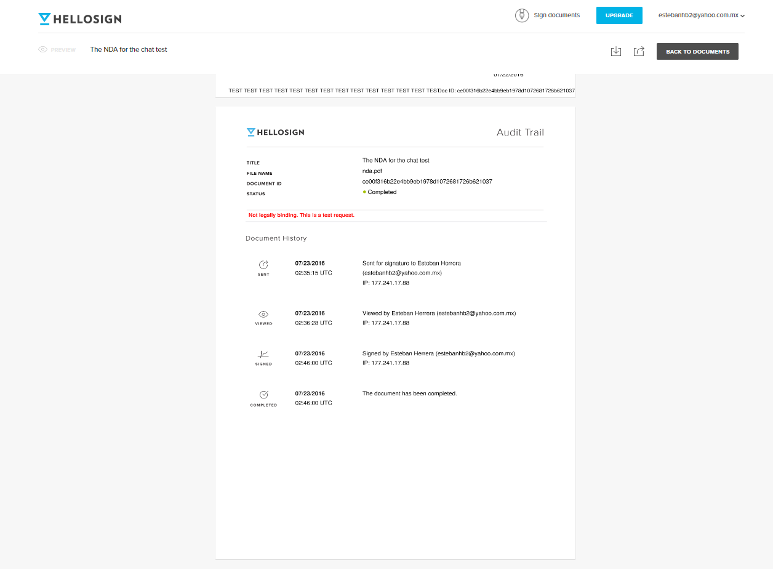
Task: Click the 02:36:28 UTC timestamp
Action: tap(313, 323)
